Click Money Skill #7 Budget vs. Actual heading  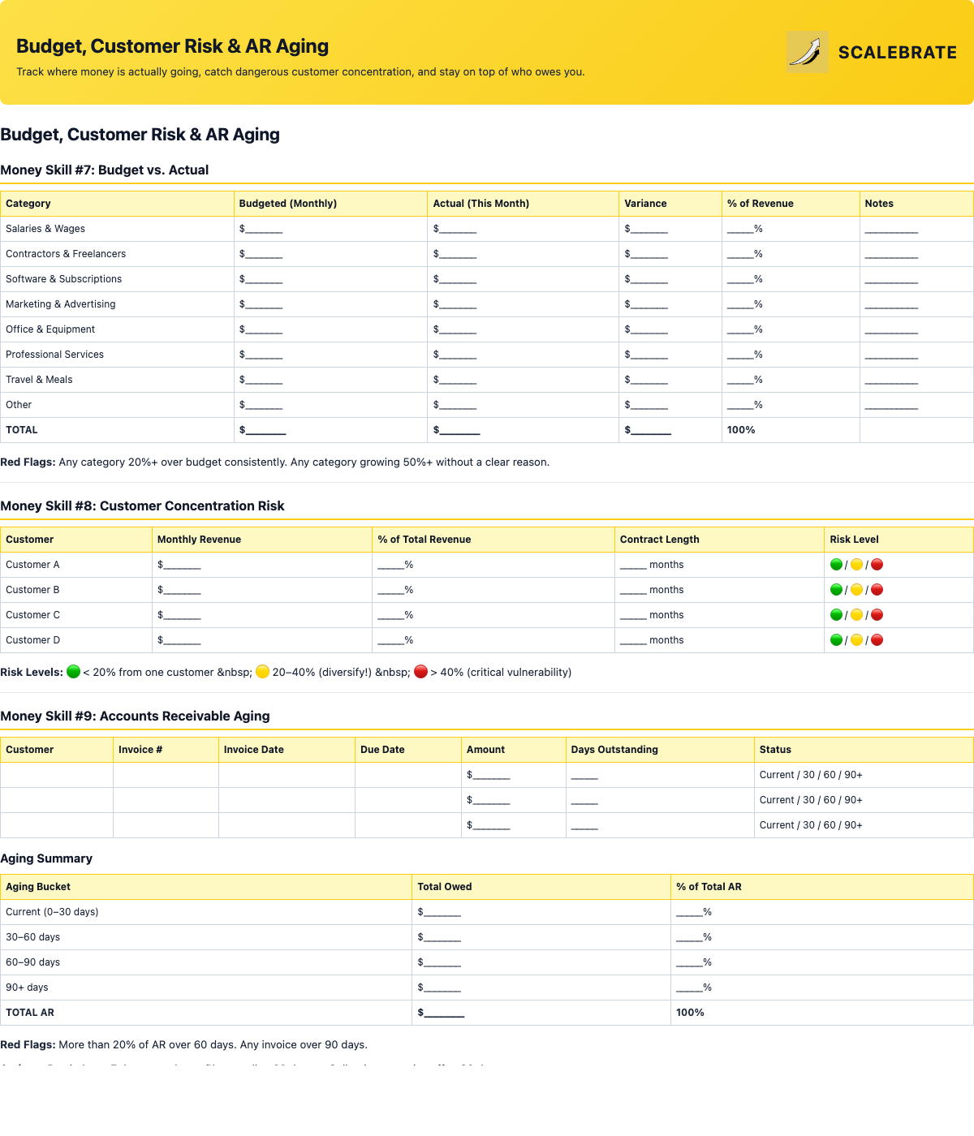[105, 170]
